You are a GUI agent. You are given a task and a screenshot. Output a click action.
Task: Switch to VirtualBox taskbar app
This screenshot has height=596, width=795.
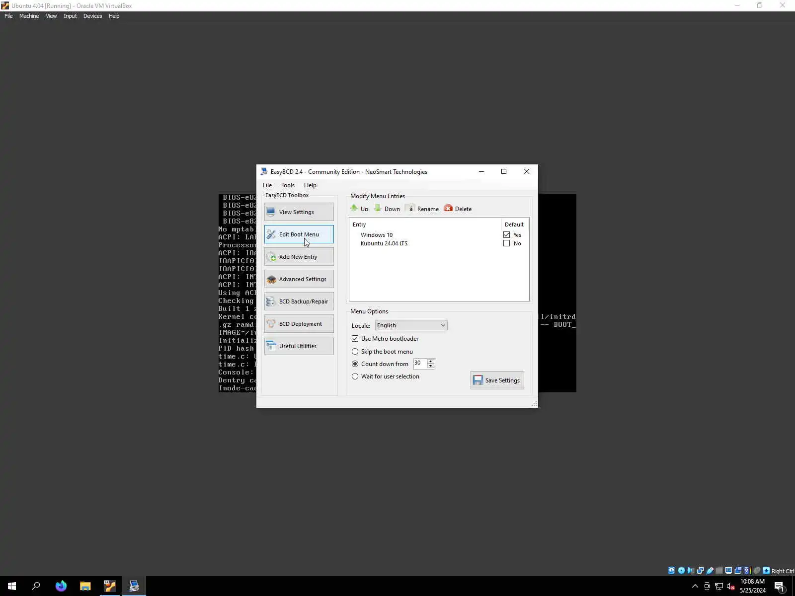[110, 586]
